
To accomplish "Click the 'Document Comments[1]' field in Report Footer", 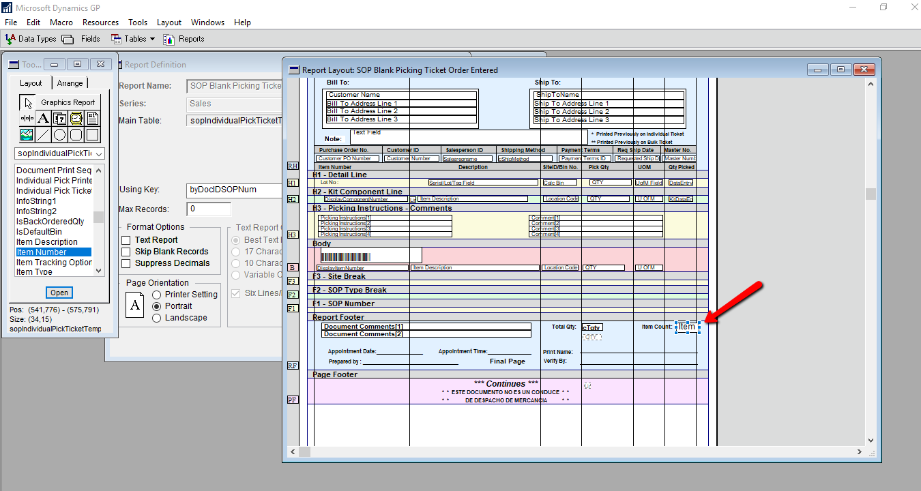I will [426, 327].
